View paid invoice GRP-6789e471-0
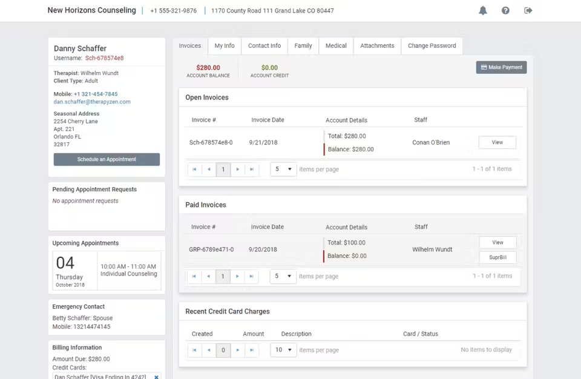This screenshot has height=379, width=581. (x=497, y=243)
